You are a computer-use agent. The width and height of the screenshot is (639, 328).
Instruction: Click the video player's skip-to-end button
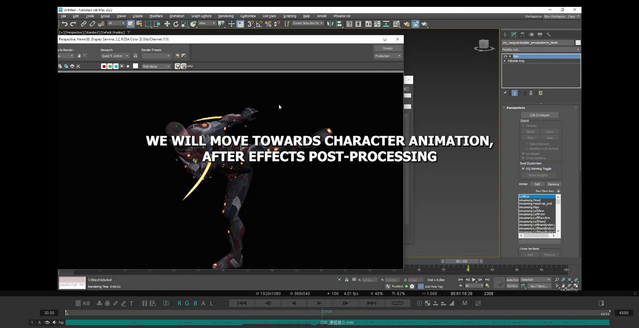pos(372,303)
